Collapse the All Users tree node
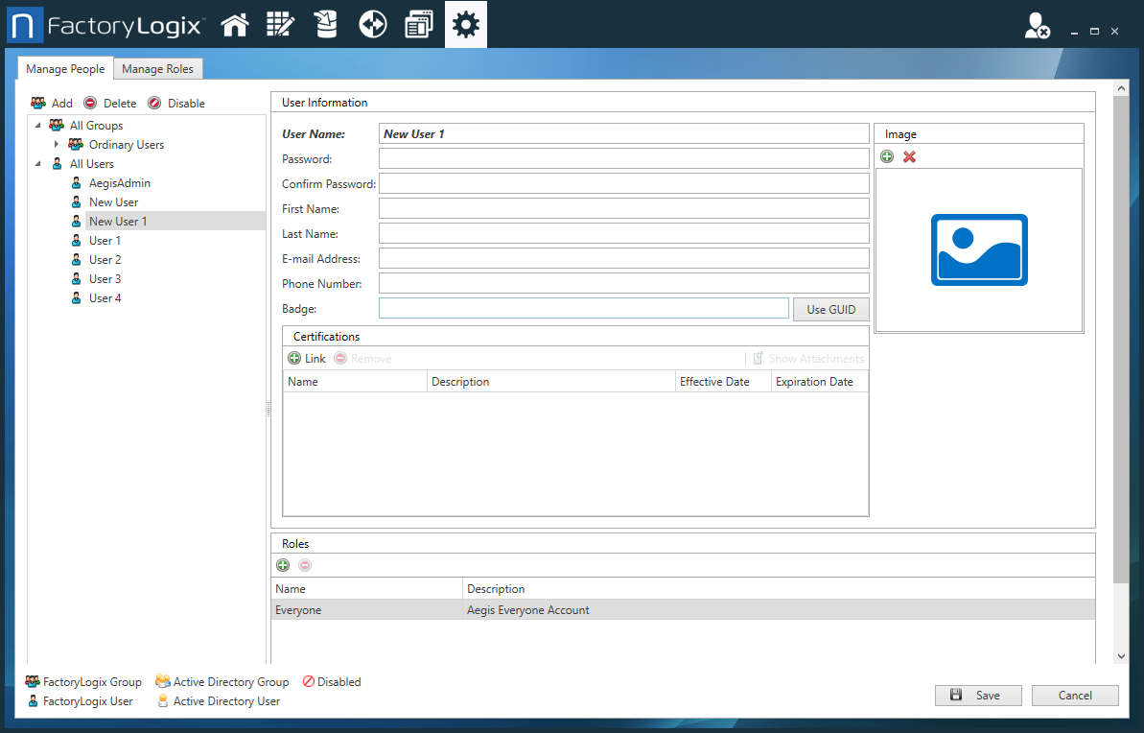Image resolution: width=1144 pixels, height=733 pixels. (38, 163)
